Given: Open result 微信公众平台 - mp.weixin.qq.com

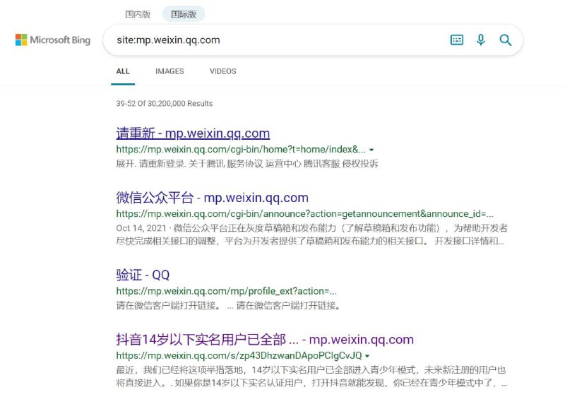Looking at the screenshot, I should (x=213, y=198).
